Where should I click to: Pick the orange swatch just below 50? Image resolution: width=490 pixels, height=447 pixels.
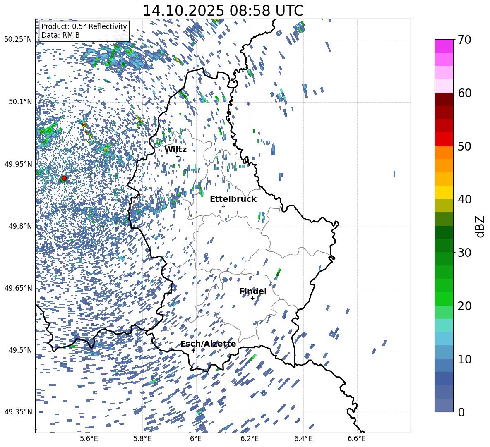click(444, 153)
